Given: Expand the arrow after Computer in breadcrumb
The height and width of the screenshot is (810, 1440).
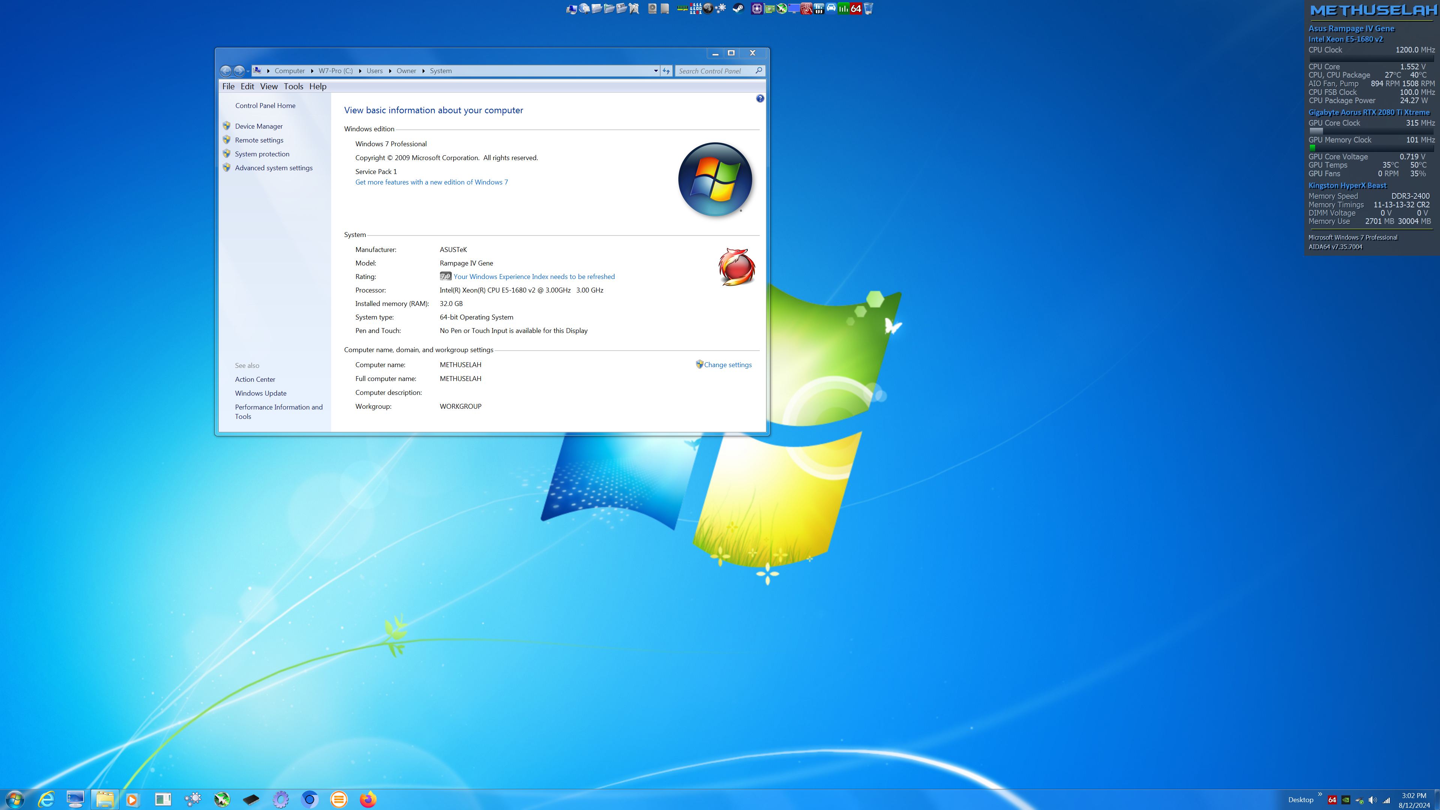Looking at the screenshot, I should [x=312, y=71].
